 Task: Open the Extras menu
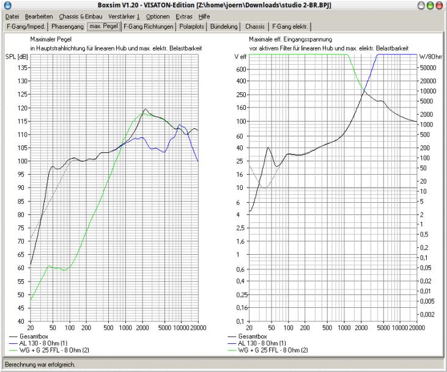pyautogui.click(x=183, y=16)
